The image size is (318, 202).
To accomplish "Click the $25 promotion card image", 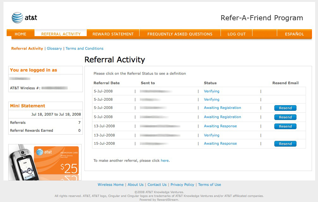I will click(x=45, y=162).
